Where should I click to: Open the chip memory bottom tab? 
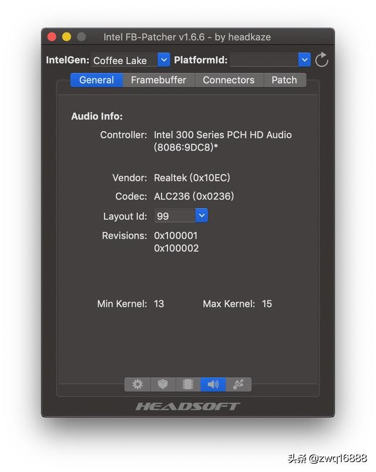point(188,384)
